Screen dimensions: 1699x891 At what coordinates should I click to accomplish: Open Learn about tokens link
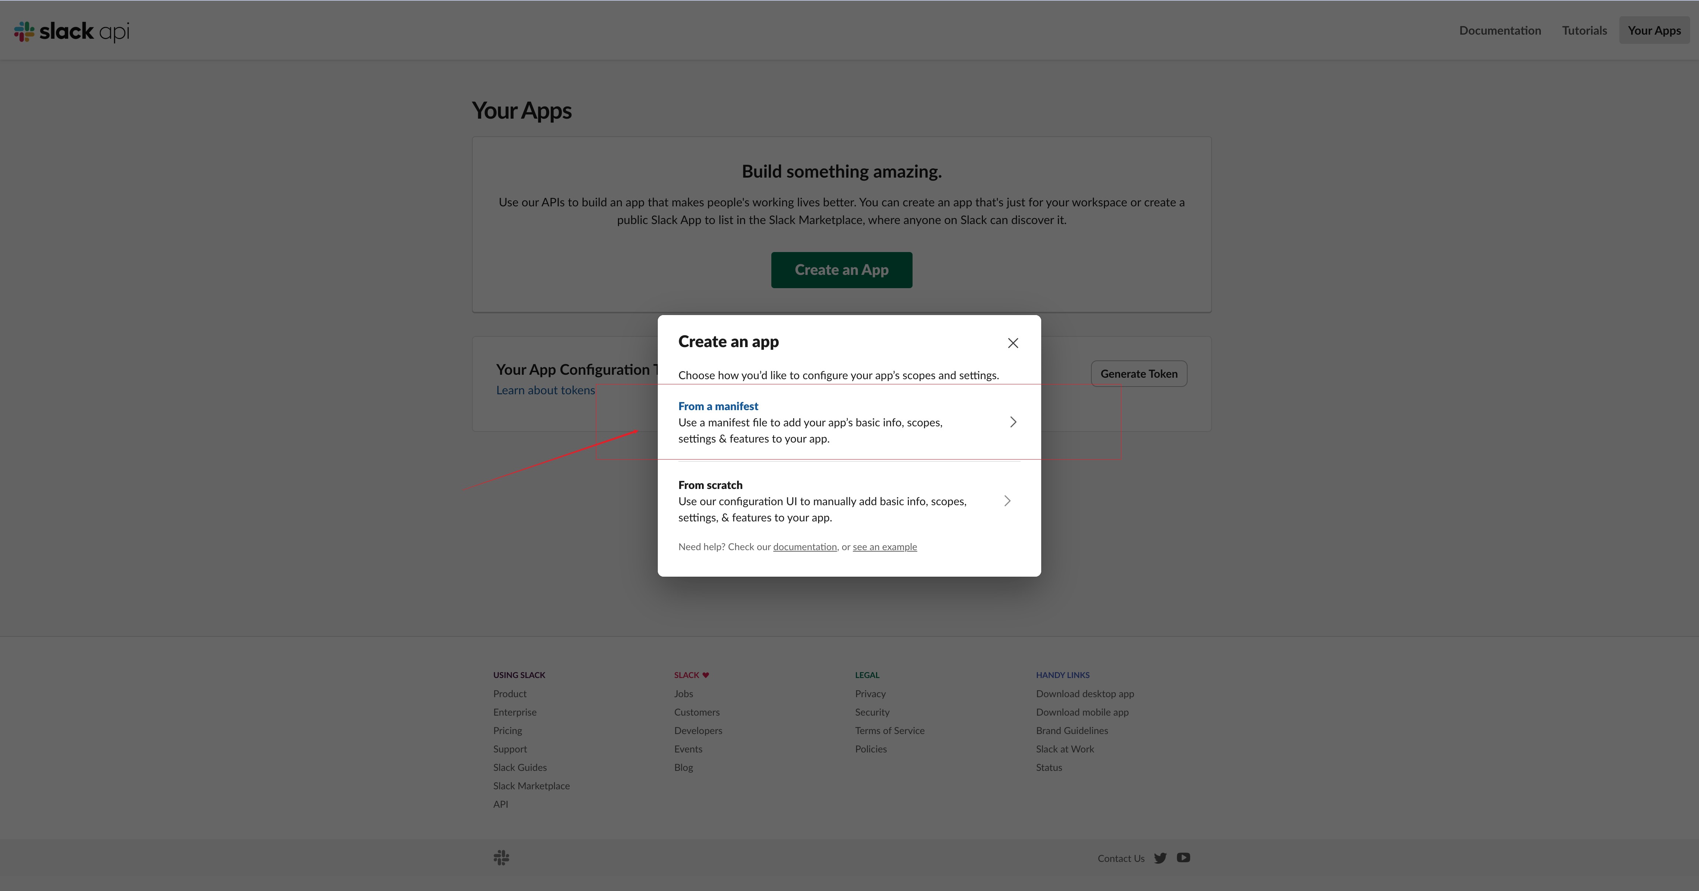pos(545,390)
